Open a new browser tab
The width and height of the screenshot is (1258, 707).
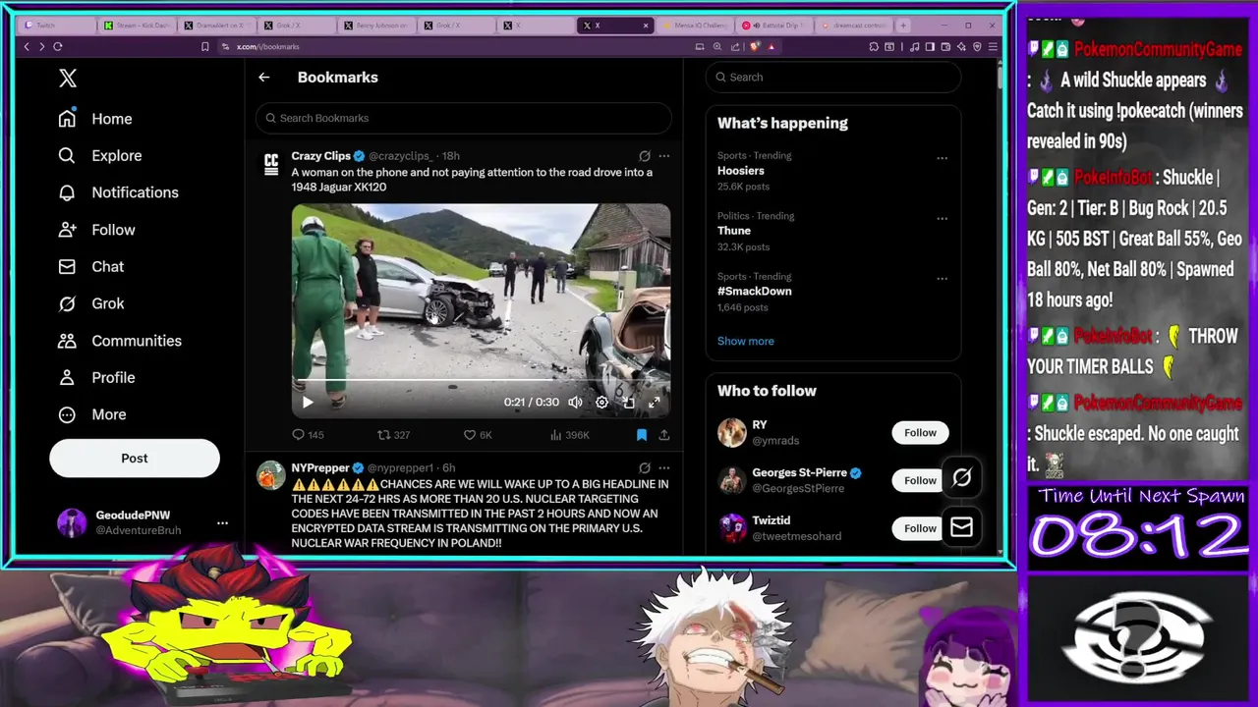point(903,26)
